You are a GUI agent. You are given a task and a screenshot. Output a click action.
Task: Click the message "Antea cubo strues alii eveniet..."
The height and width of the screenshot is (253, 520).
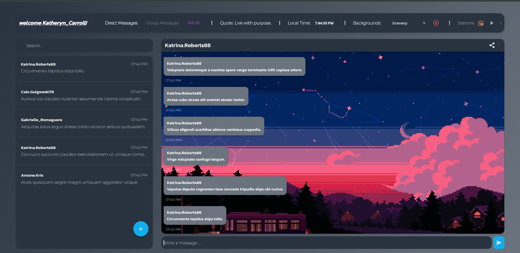tap(206, 96)
